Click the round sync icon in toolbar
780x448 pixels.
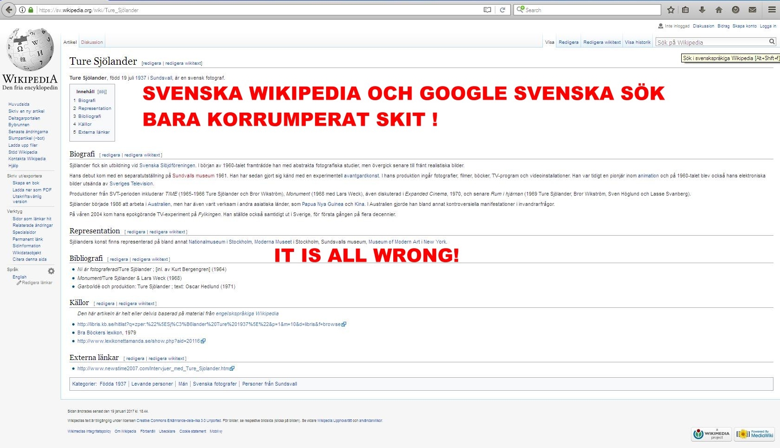pos(736,10)
